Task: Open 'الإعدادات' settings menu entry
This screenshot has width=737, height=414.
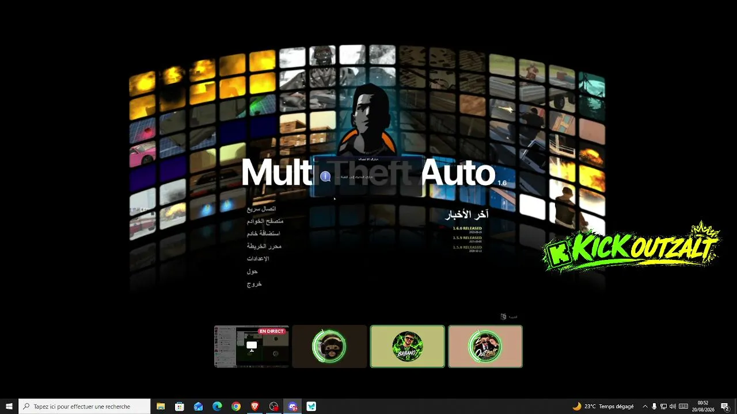Action: tap(258, 259)
